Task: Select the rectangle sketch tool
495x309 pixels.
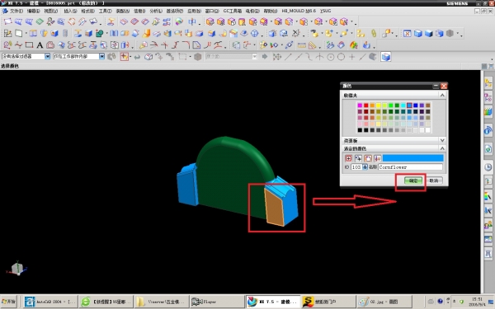Action: tap(29, 45)
